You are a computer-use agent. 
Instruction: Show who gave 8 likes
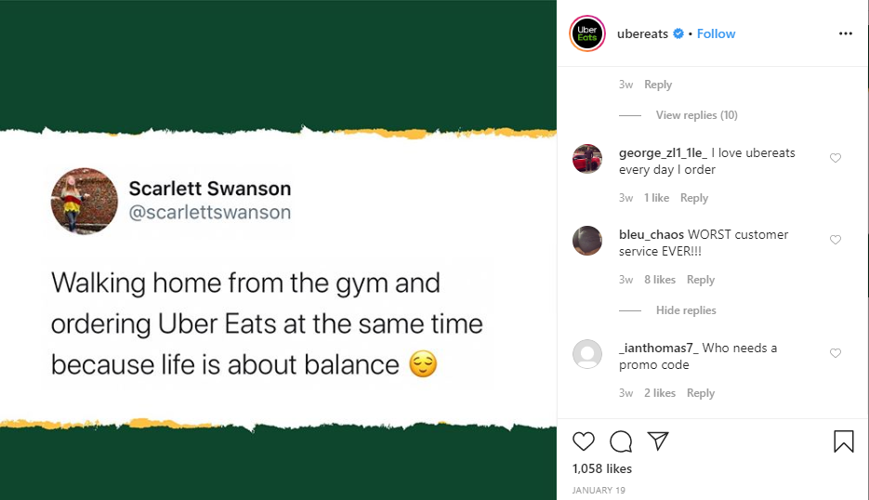(x=659, y=280)
